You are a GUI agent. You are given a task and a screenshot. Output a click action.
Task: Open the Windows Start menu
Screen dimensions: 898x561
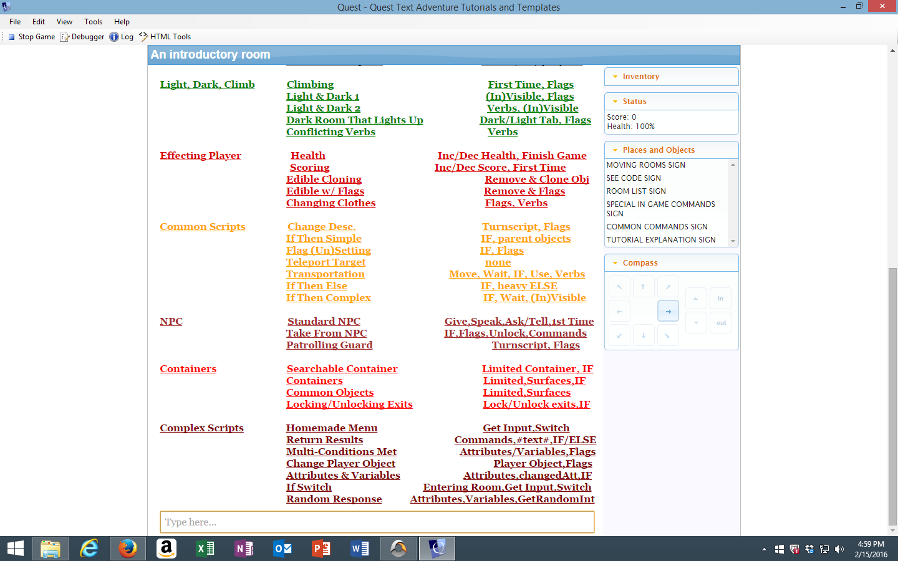(15, 549)
